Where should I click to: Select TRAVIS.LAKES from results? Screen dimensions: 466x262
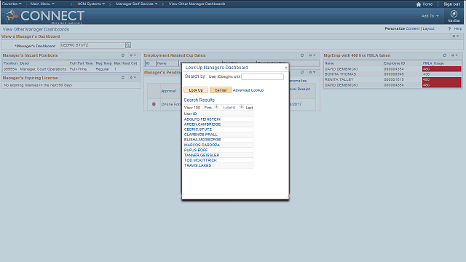point(197,165)
